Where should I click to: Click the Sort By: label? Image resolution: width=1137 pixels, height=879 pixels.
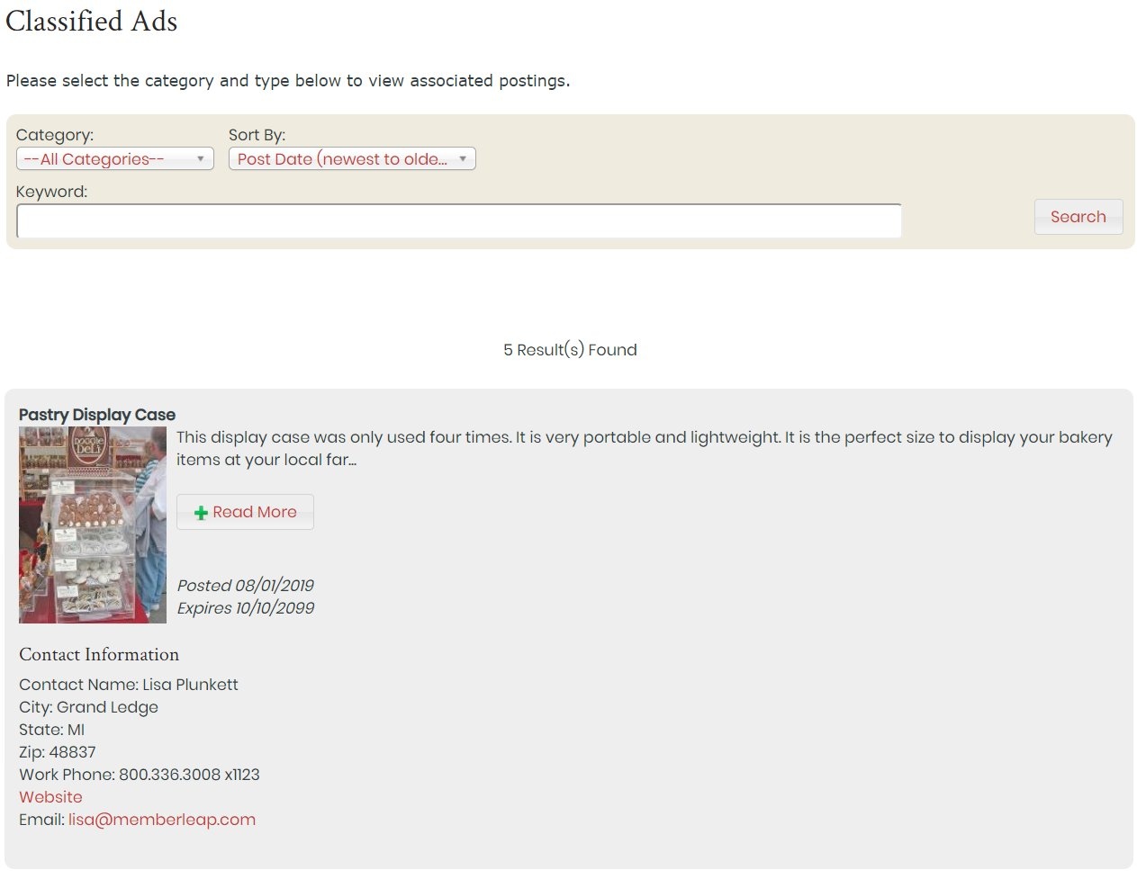pos(257,135)
